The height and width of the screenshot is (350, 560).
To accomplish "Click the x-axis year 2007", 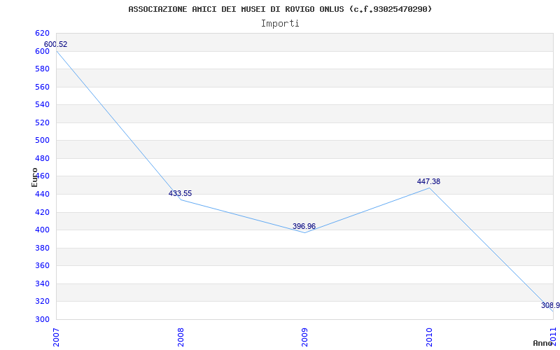I will [56, 337].
